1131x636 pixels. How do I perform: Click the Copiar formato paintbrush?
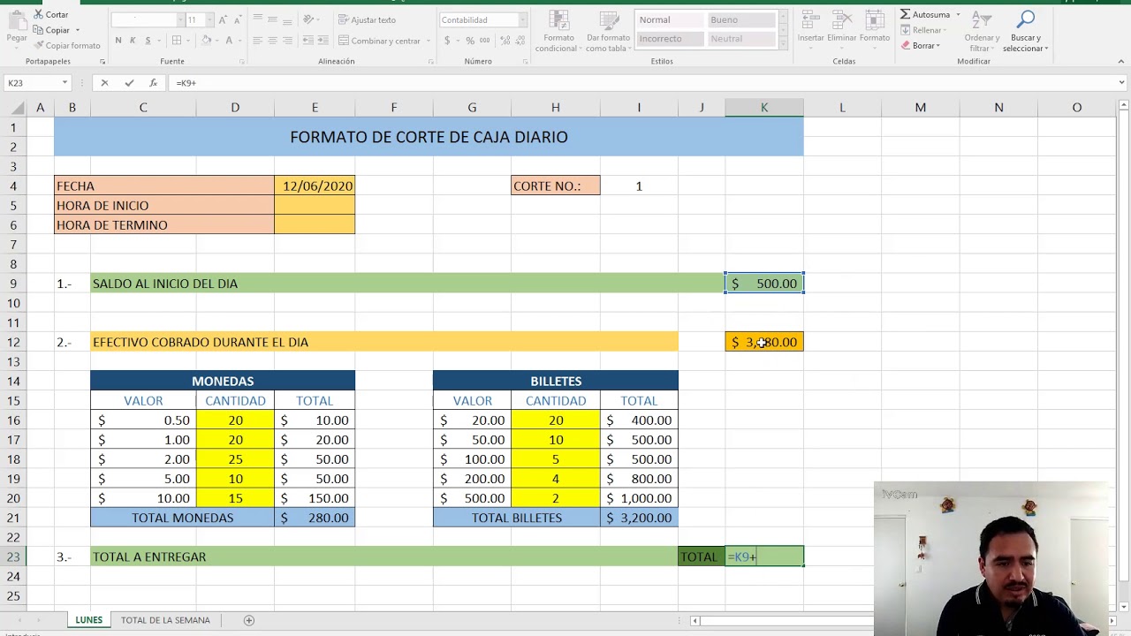[x=66, y=46]
